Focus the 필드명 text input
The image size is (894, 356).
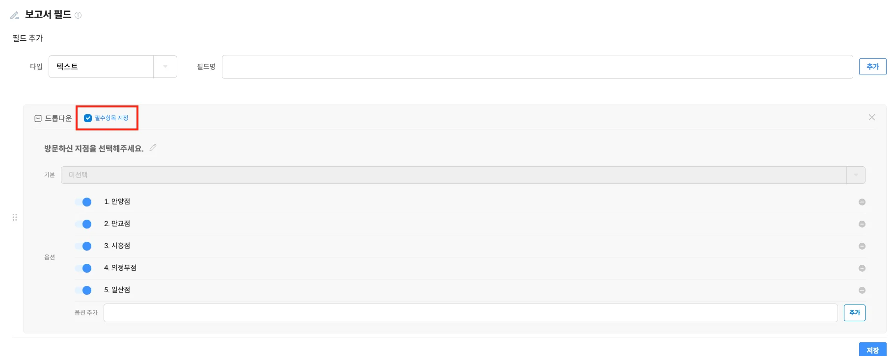click(537, 67)
